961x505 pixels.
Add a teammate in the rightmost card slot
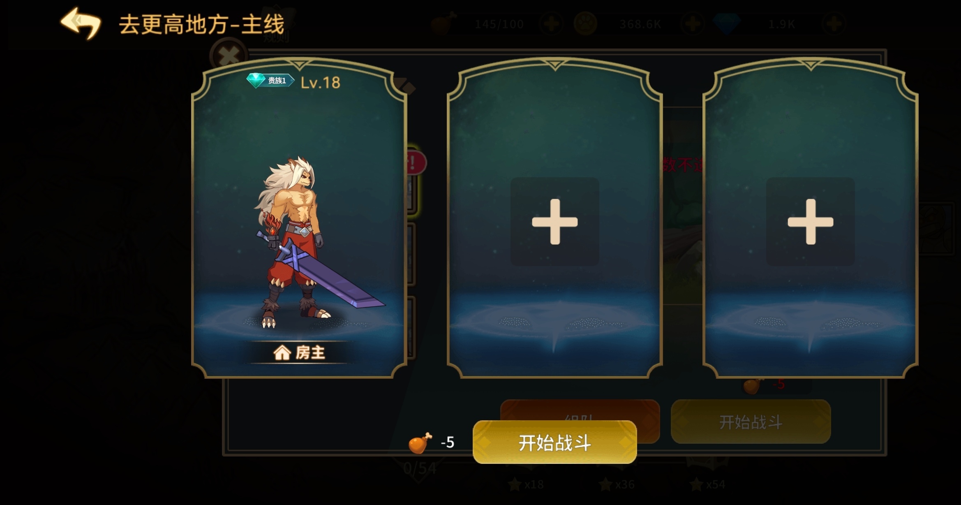(810, 222)
